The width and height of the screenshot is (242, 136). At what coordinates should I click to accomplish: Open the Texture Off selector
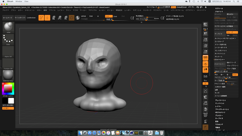(8, 64)
